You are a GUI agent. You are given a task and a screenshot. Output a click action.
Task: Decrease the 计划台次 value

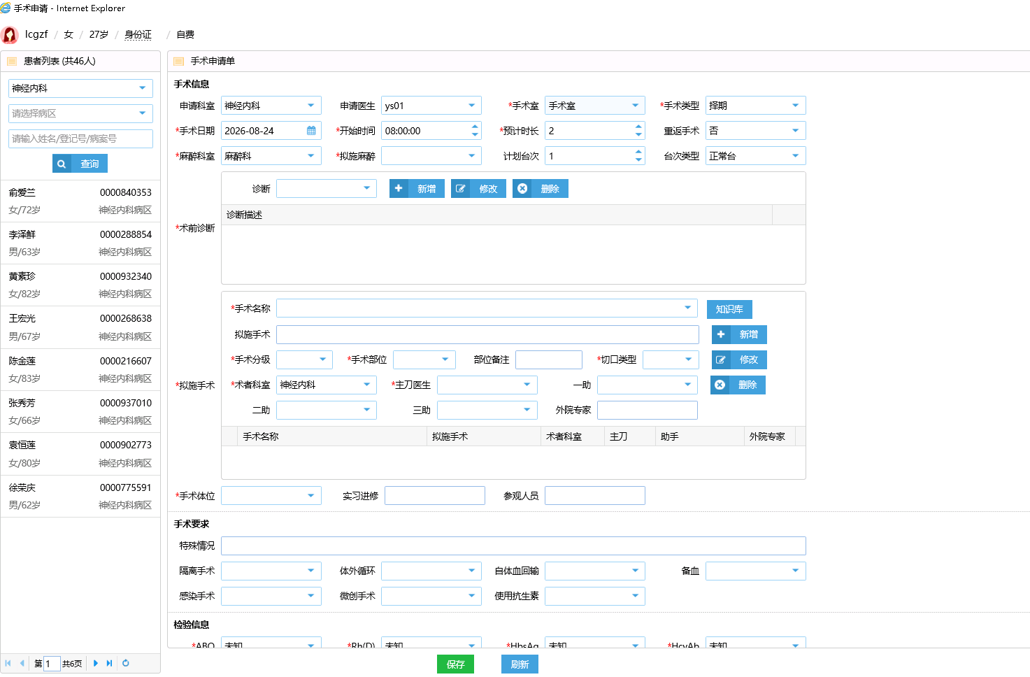point(638,160)
